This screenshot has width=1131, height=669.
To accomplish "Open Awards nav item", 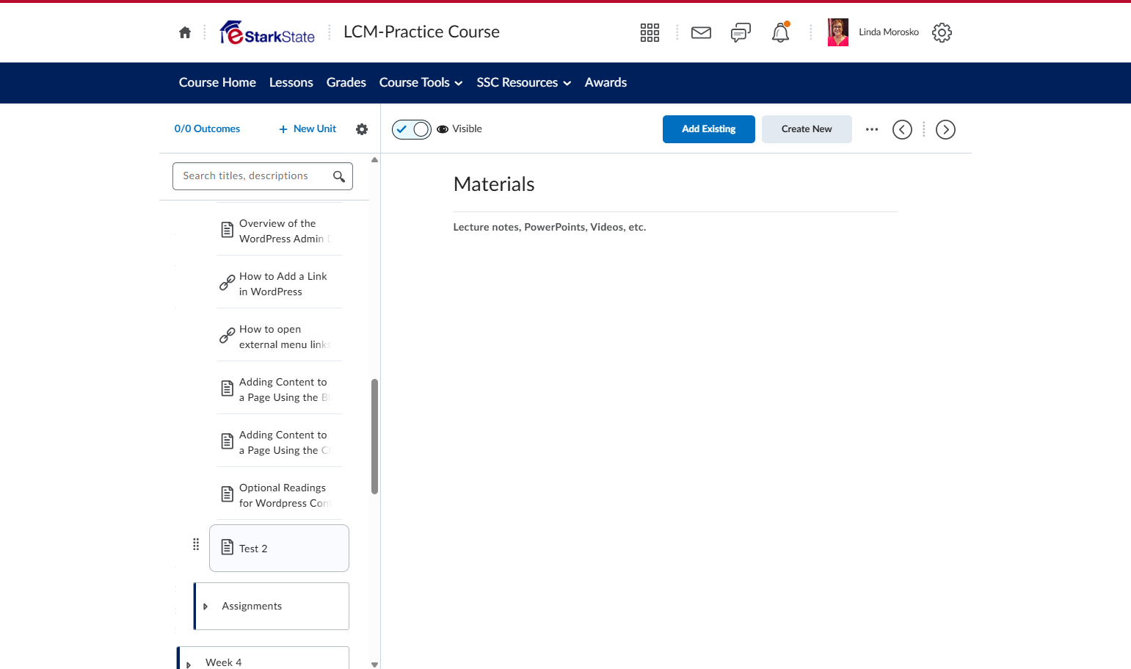I will (605, 83).
